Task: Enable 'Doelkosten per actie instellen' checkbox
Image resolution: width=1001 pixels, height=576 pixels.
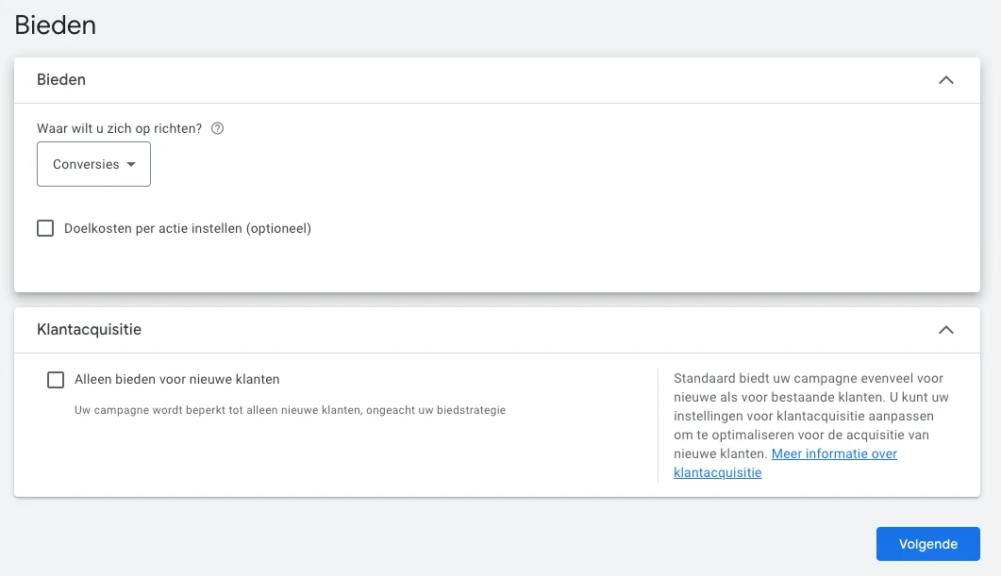Action: [45, 228]
